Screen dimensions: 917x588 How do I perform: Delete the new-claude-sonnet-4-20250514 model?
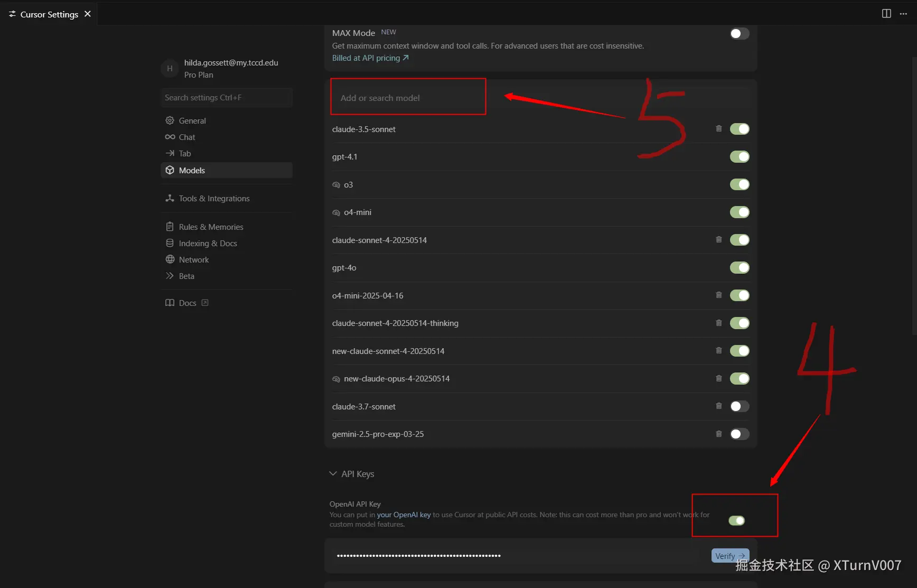pos(718,350)
